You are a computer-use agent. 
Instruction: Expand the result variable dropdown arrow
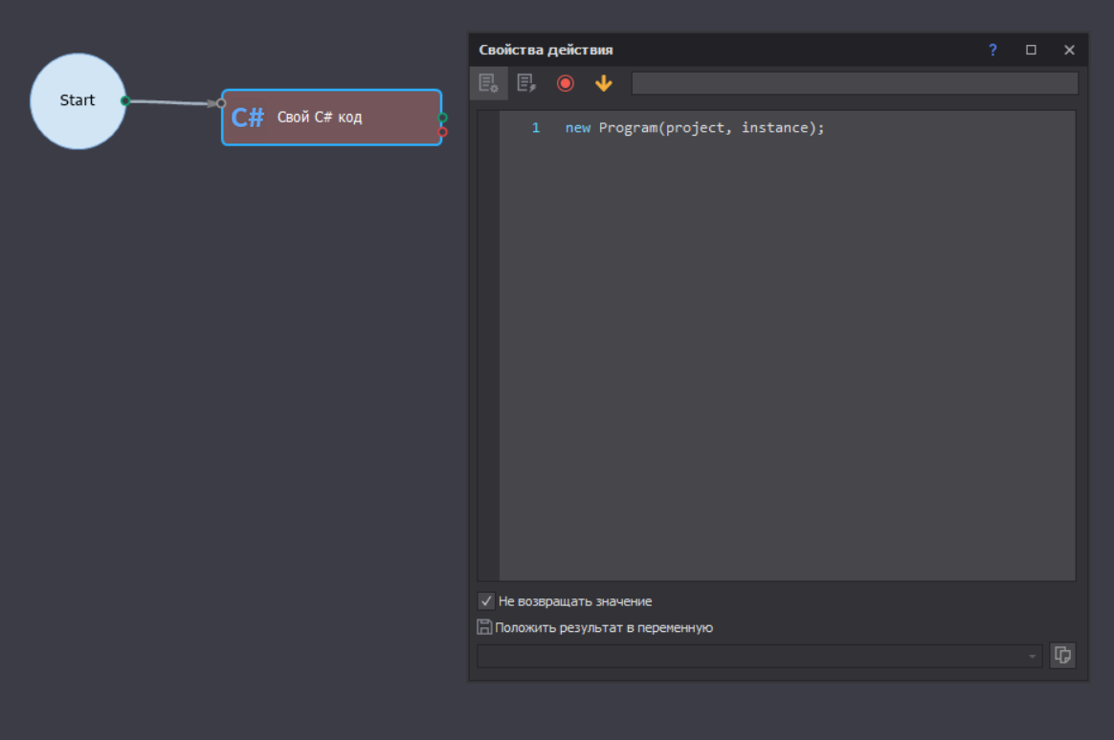click(x=1032, y=657)
